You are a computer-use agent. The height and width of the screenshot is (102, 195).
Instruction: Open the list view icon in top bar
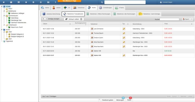[18, 2]
